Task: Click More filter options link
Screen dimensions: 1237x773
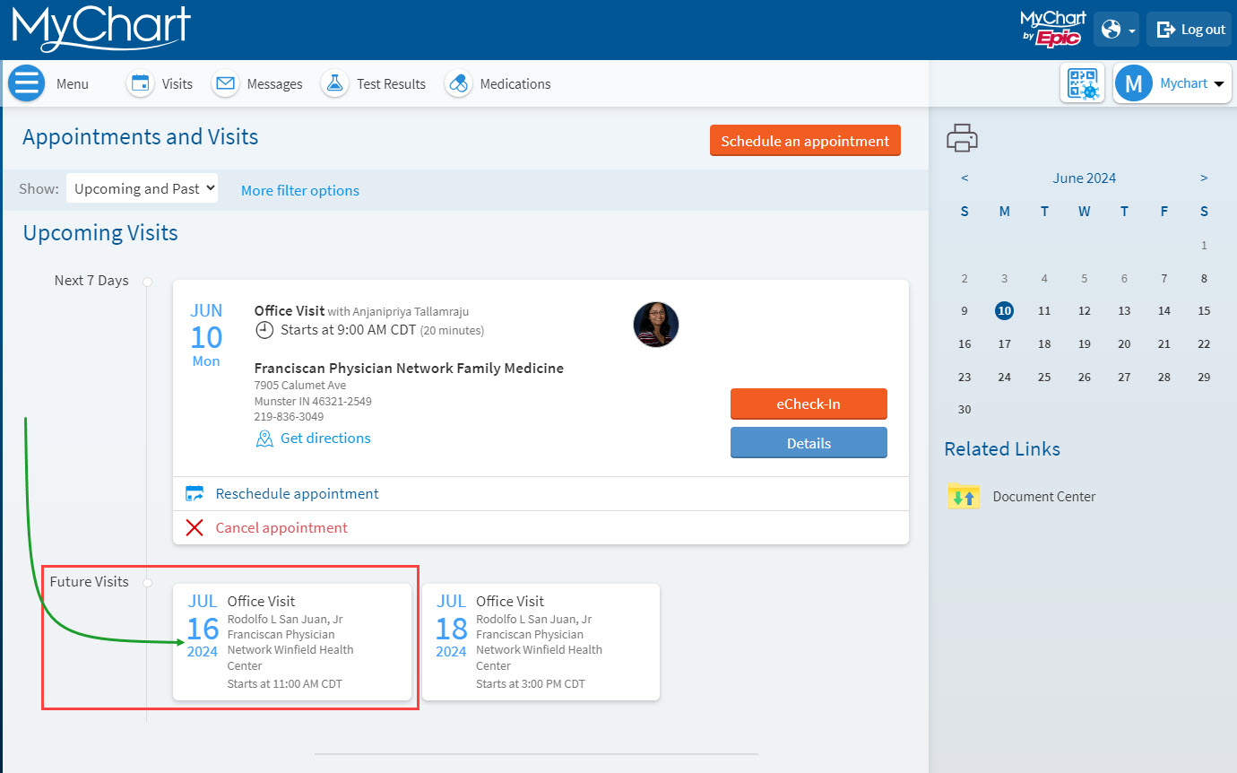Action: [x=300, y=190]
